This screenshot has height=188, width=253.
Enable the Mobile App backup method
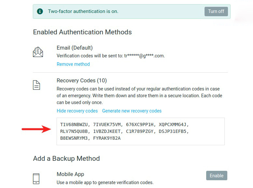coord(216,176)
